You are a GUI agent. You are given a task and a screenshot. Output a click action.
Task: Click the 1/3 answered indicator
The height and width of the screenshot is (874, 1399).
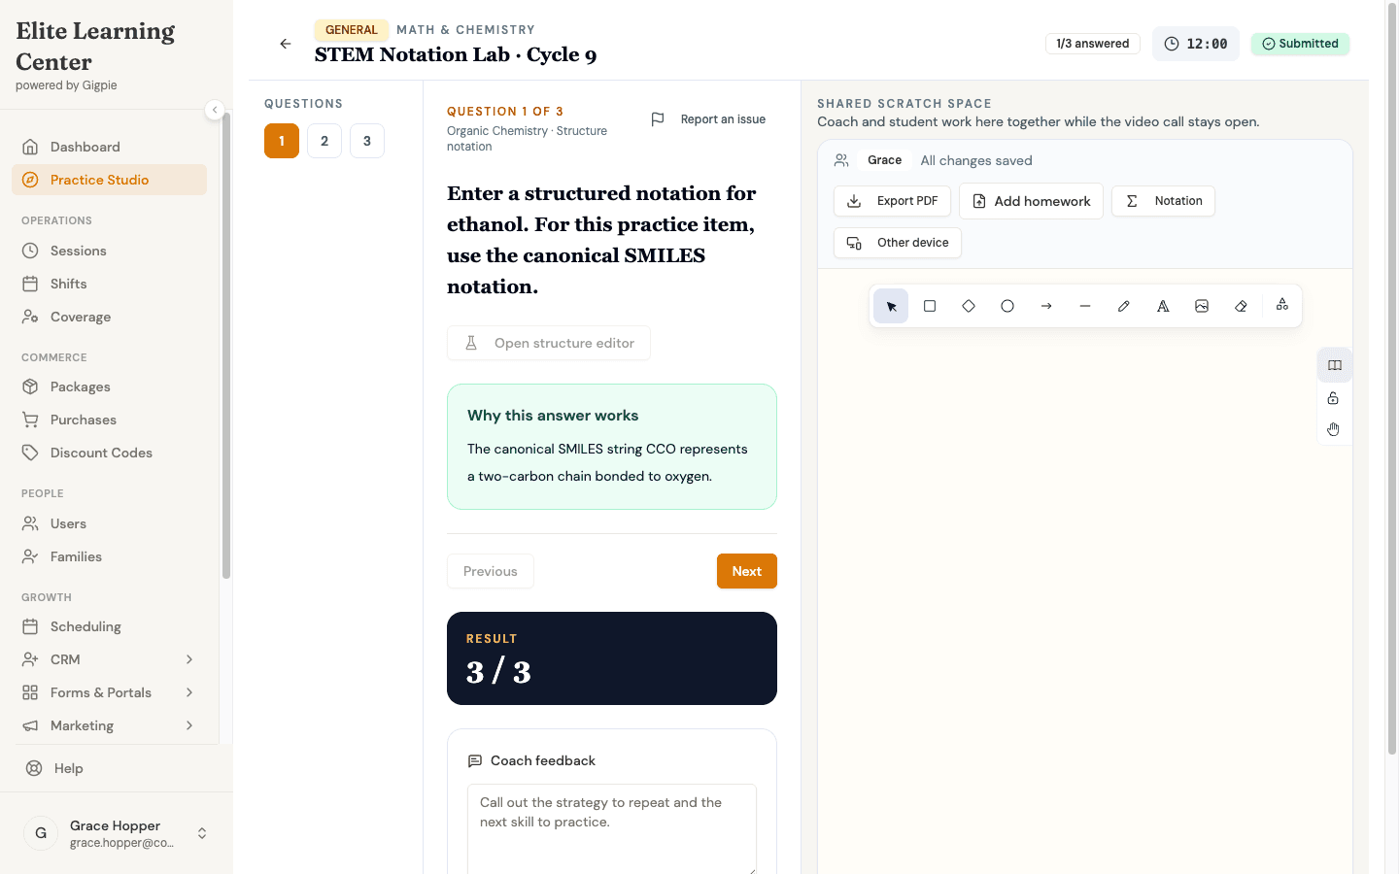pos(1093,44)
